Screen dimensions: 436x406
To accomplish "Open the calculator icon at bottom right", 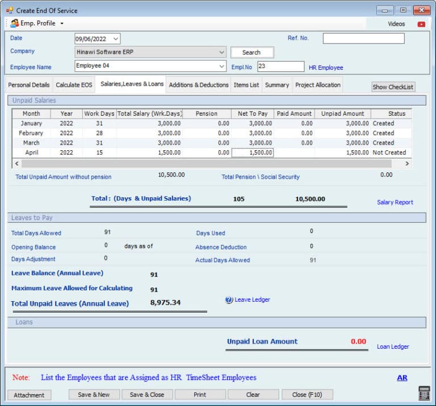I will (x=424, y=393).
